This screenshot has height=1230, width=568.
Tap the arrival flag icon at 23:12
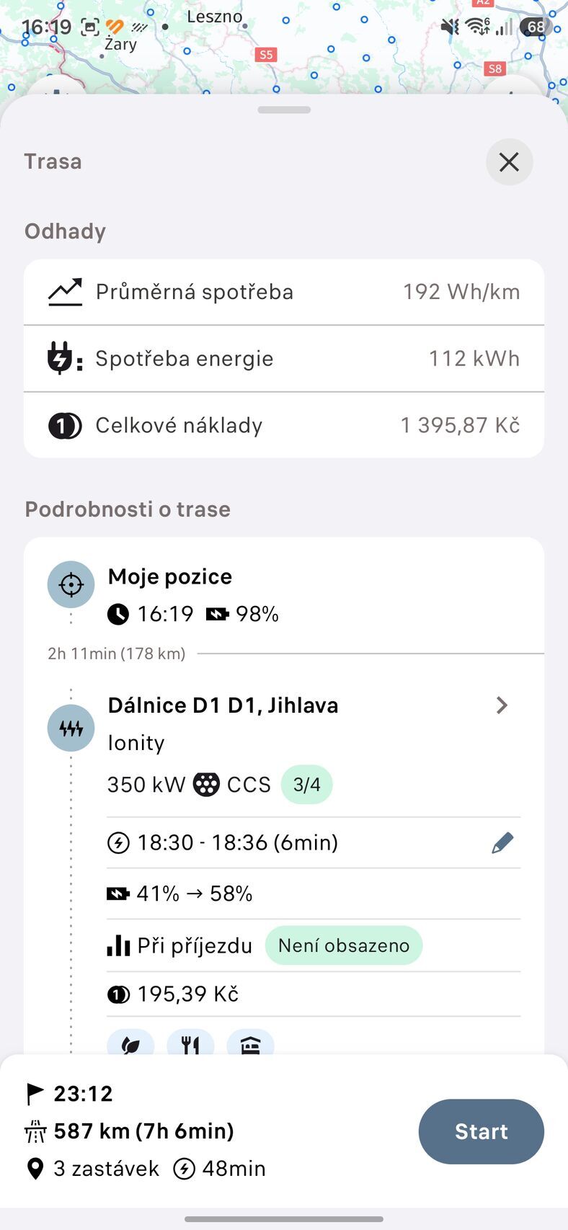pyautogui.click(x=35, y=1094)
